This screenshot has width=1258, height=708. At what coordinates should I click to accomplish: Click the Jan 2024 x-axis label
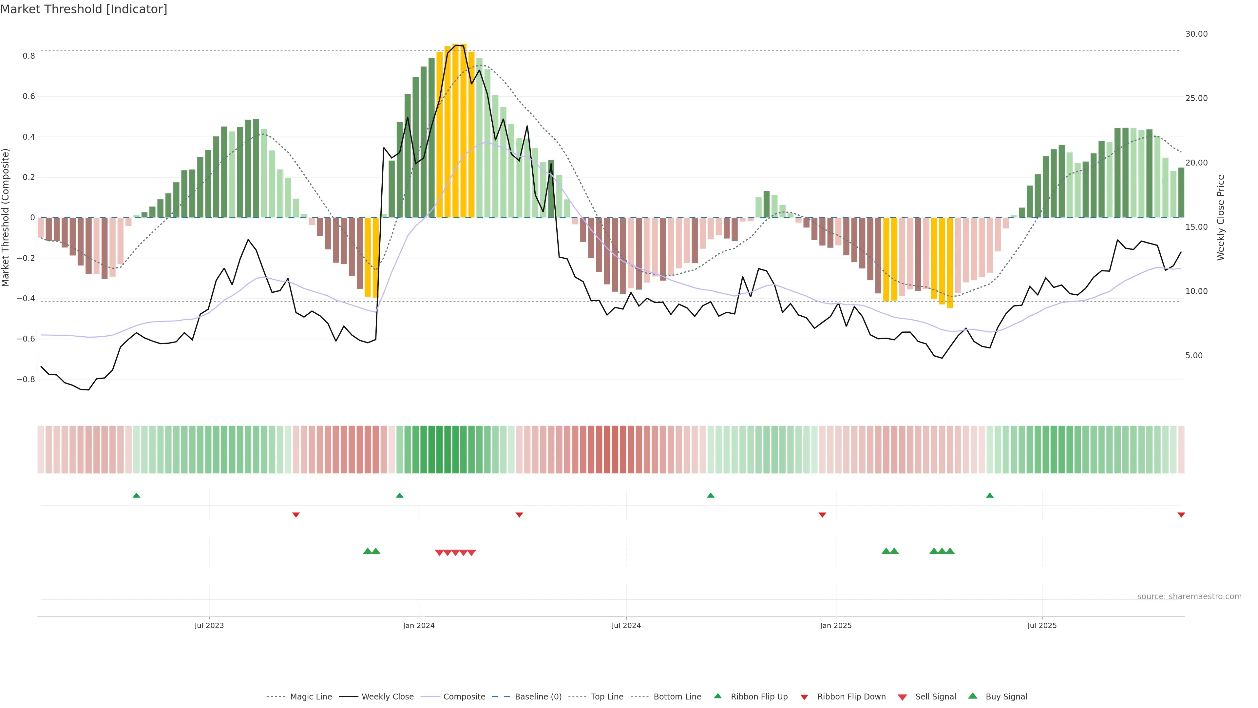click(x=419, y=625)
